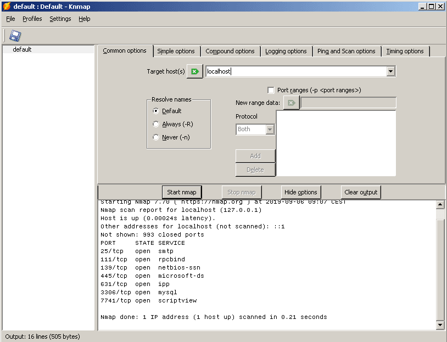Expand the Target host(s) dropdown list

(x=390, y=71)
